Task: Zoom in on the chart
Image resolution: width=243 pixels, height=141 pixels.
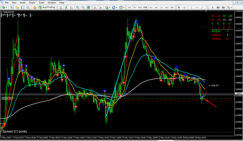Action: click(x=78, y=7)
